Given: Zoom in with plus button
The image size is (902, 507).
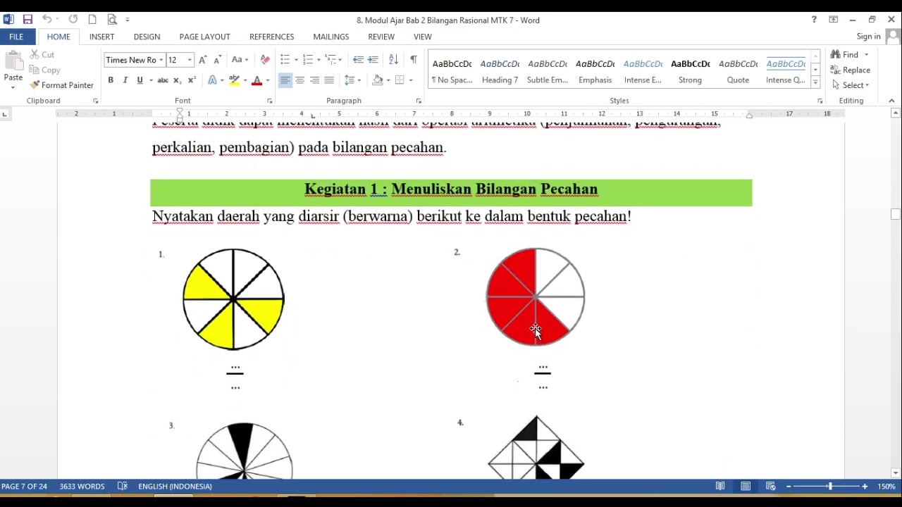Looking at the screenshot, I should [x=865, y=487].
